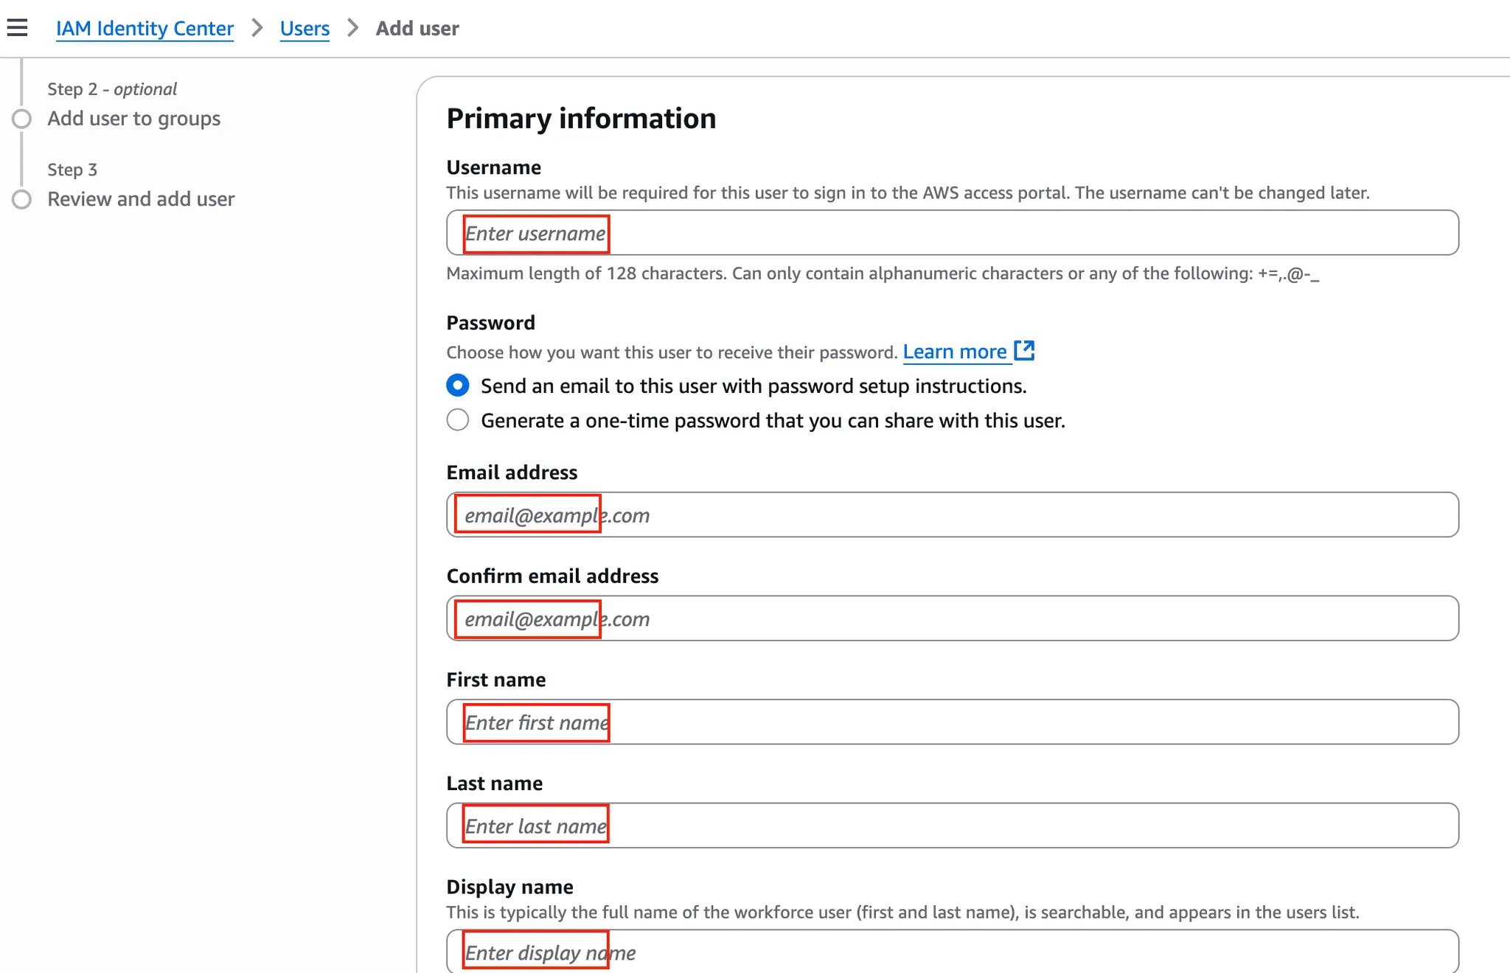The image size is (1510, 973).
Task: Select Step 3 Review and add user
Action: 141,199
